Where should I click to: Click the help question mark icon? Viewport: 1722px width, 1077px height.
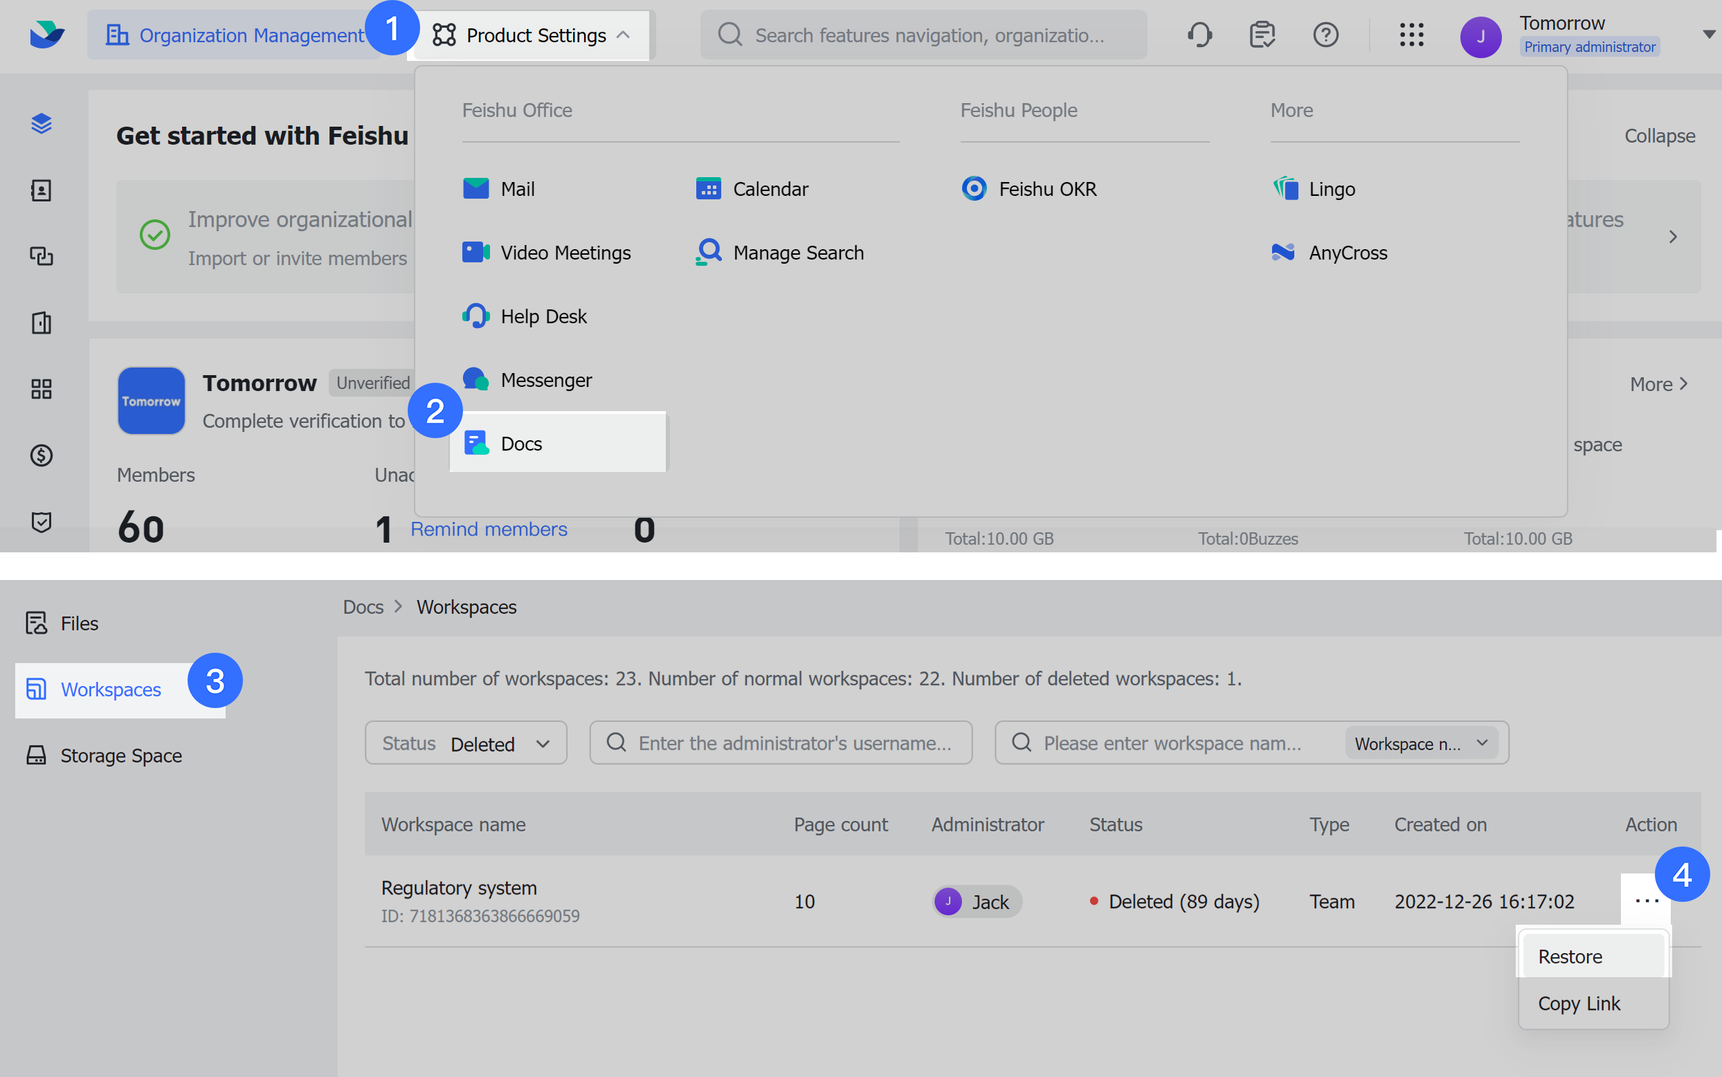click(x=1325, y=34)
